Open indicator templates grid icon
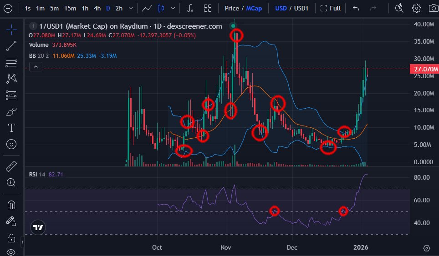The image size is (439, 256). (208, 8)
